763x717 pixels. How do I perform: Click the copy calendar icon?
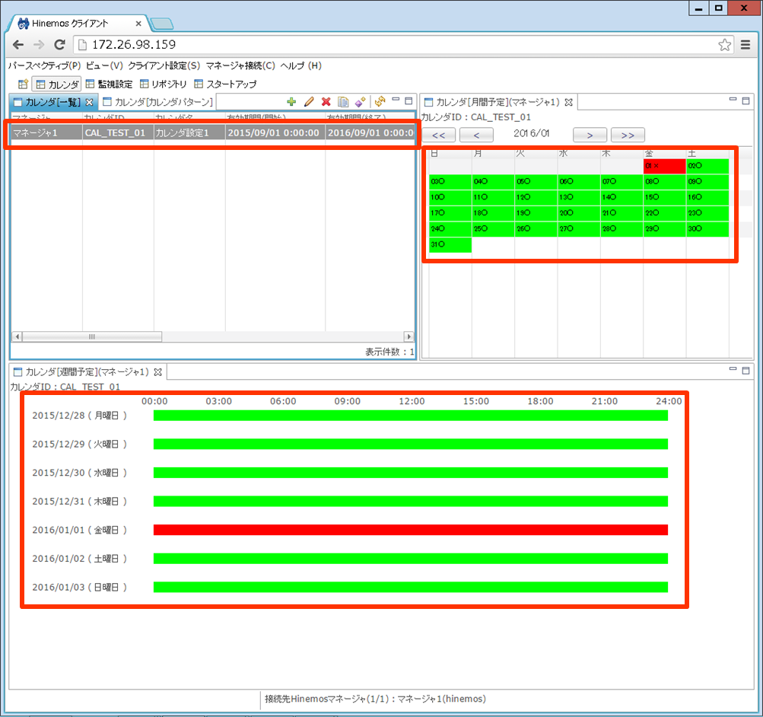point(343,102)
